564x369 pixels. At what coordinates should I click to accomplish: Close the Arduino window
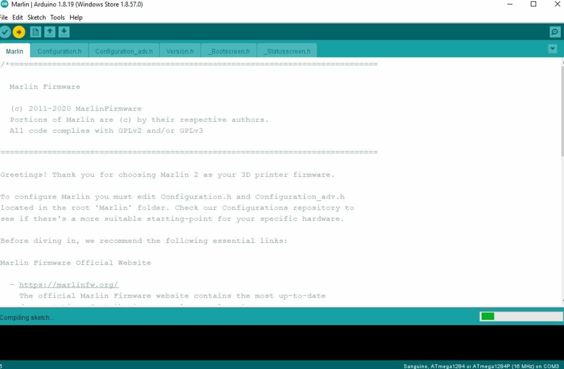[557, 4]
